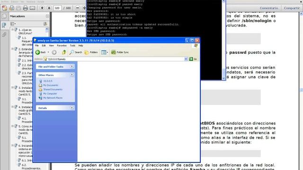The image size is (303, 170).
Task: Open bookmarks options menu dropdown
Action: [13, 24]
